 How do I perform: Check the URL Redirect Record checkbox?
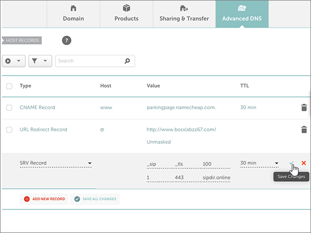coord(9,129)
